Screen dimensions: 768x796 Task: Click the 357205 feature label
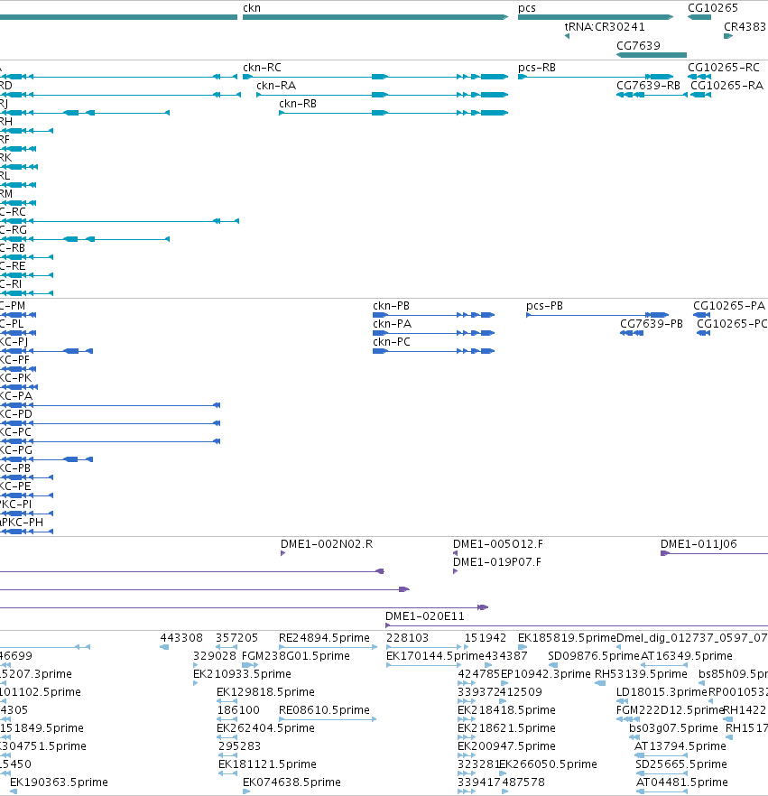click(x=236, y=638)
